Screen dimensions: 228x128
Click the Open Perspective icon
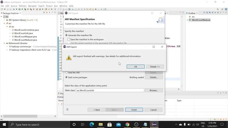(x=222, y=9)
